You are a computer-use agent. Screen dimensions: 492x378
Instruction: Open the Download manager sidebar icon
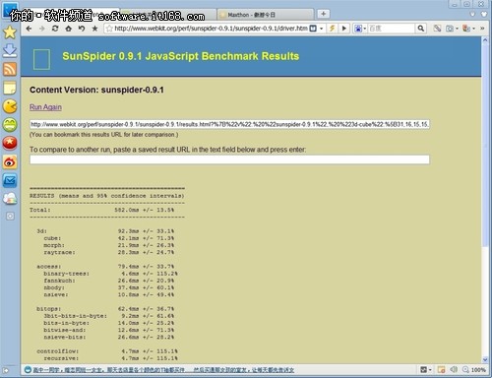coord(10,50)
